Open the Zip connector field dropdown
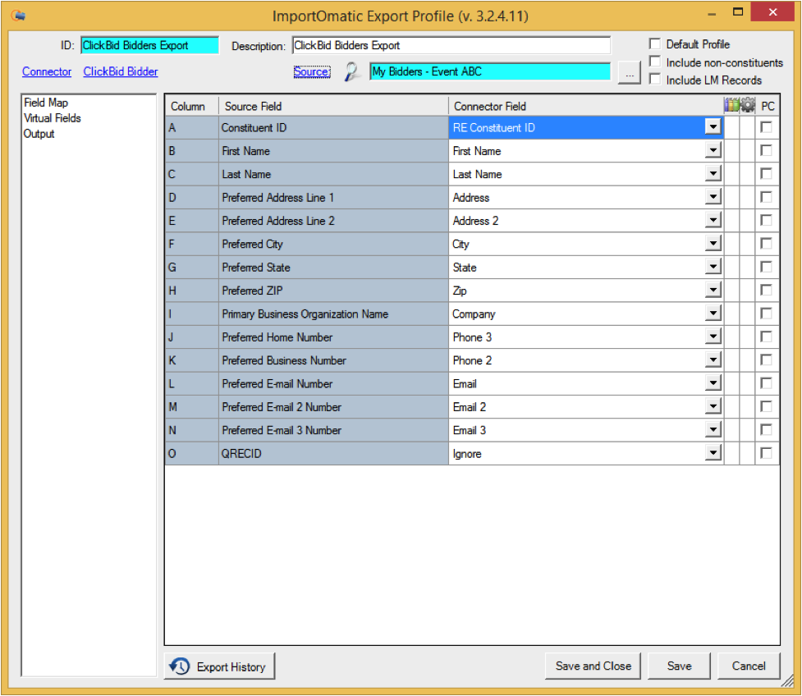The height and width of the screenshot is (696, 802). point(713,290)
